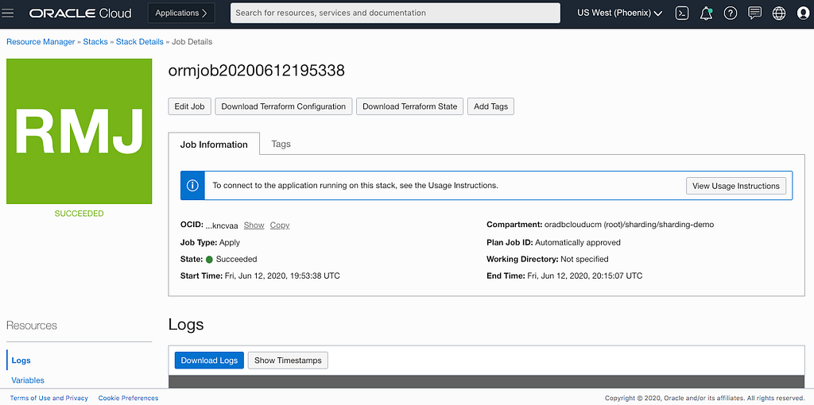Select Variables in Resources sidebar
The image size is (814, 405).
tap(28, 380)
